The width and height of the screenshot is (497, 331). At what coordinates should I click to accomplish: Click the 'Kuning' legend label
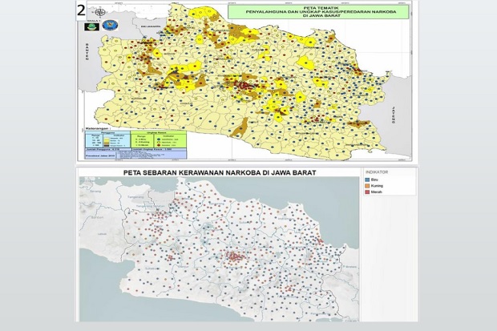(x=377, y=186)
